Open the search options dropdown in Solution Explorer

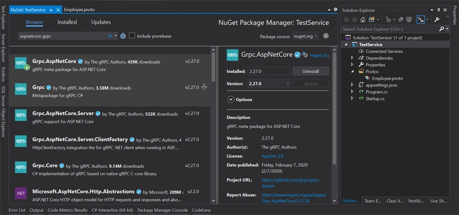tap(447, 29)
